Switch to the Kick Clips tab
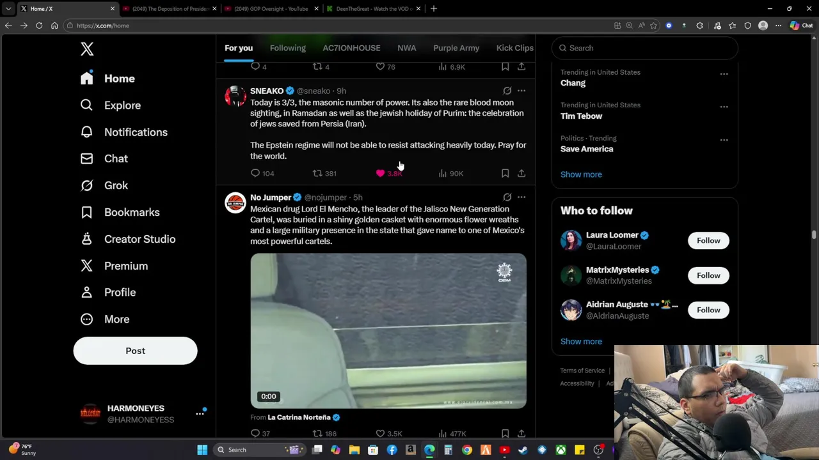 tap(514, 48)
